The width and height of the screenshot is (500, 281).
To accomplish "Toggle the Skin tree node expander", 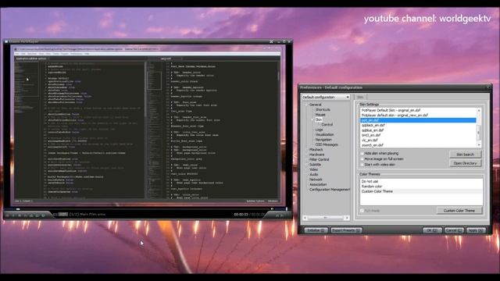I will [312, 119].
